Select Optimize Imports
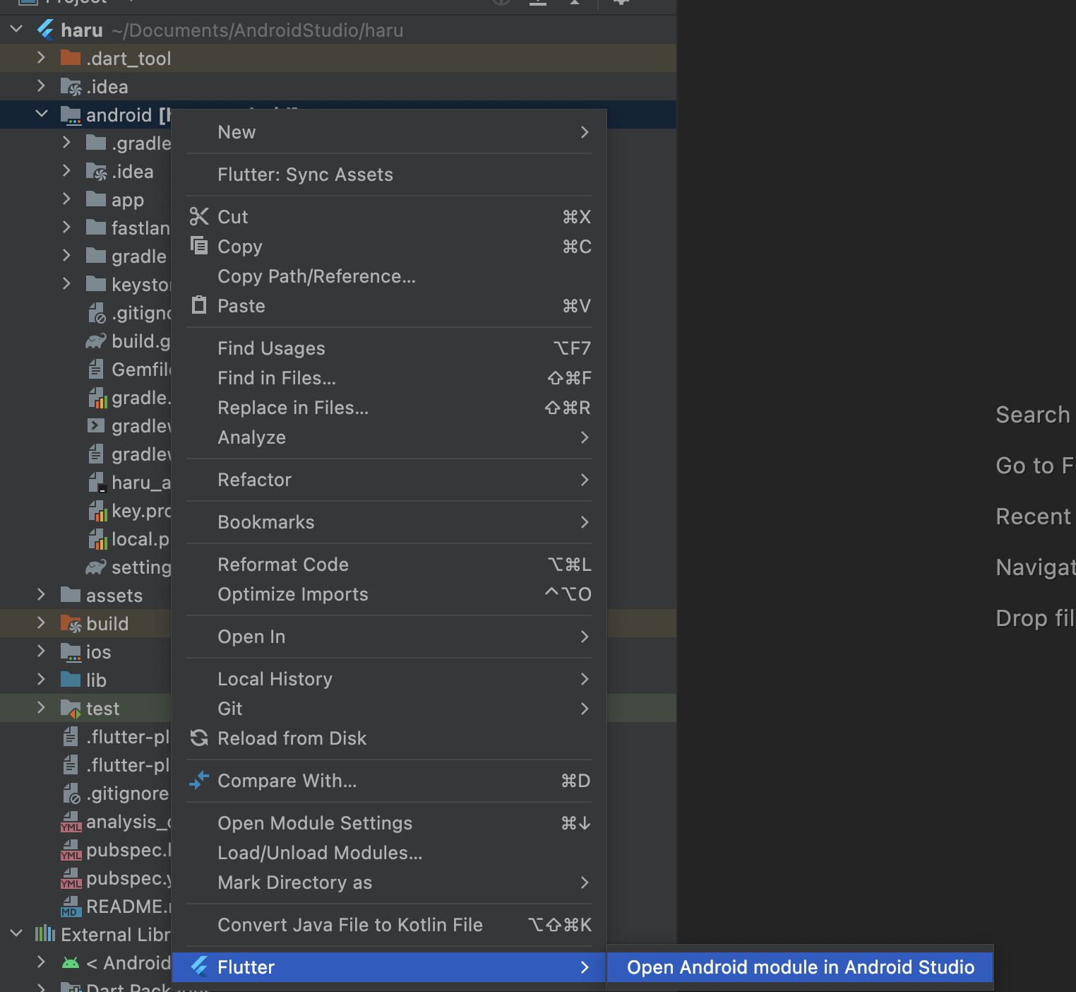The width and height of the screenshot is (1076, 992). tap(389, 594)
